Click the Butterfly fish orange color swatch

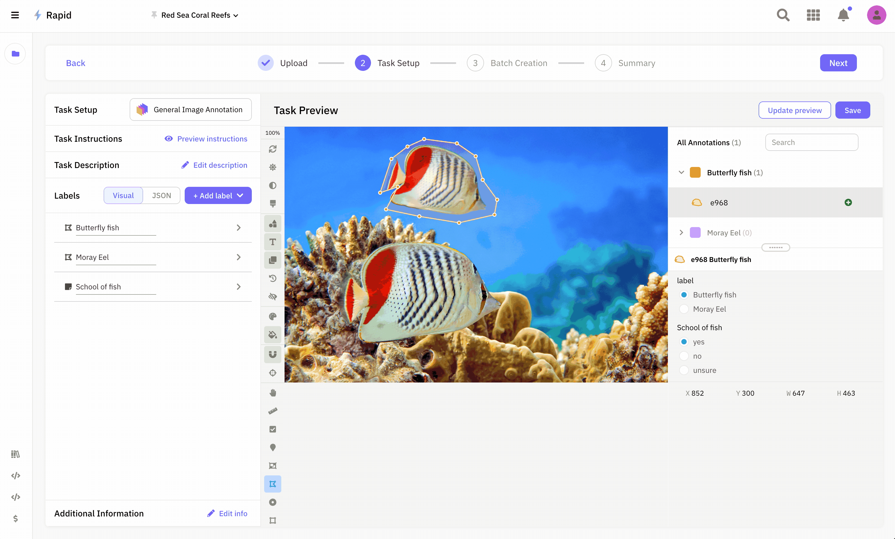[695, 173]
